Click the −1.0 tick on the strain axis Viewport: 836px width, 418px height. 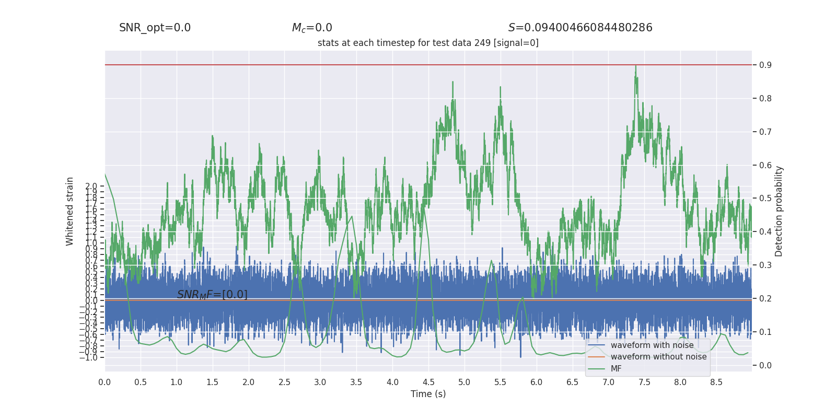(x=88, y=358)
